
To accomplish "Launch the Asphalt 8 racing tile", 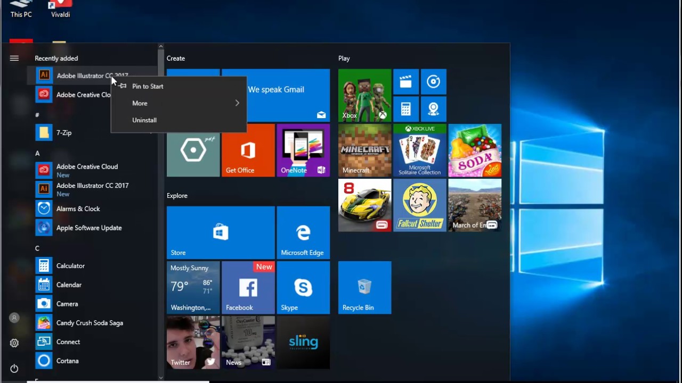I will point(364,205).
